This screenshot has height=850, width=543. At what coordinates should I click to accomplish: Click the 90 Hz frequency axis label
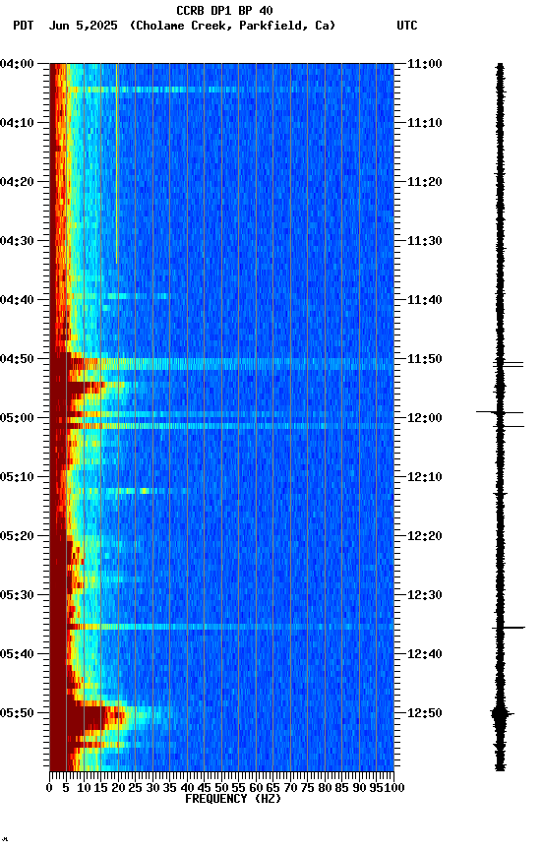[359, 788]
